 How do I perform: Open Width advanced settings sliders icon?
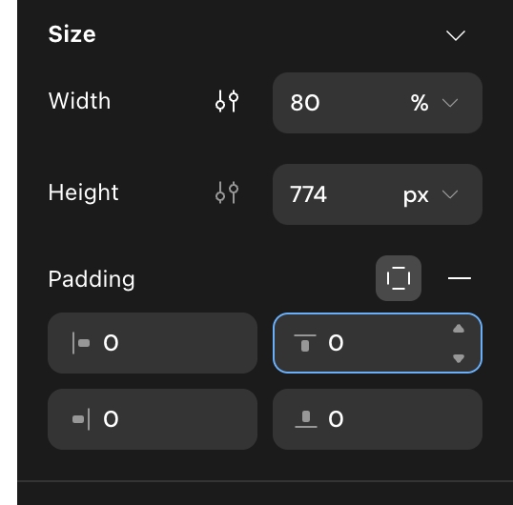(227, 101)
